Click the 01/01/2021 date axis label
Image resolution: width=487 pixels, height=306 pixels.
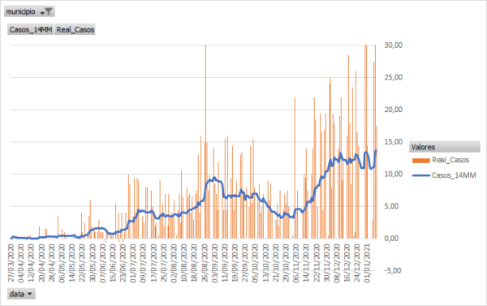(x=367, y=263)
